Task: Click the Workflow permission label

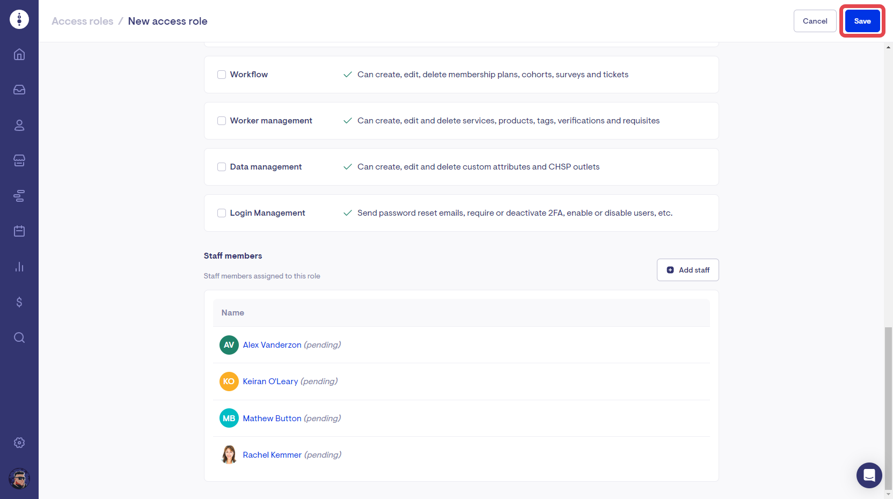Action: pyautogui.click(x=249, y=75)
